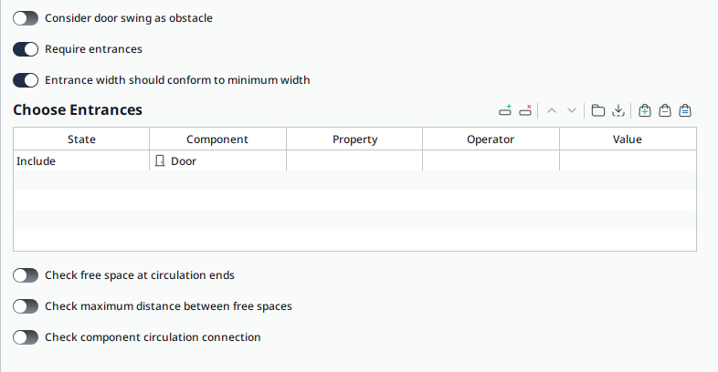Move the selected row down
Screen dimensions: 718x372
(x=572, y=110)
